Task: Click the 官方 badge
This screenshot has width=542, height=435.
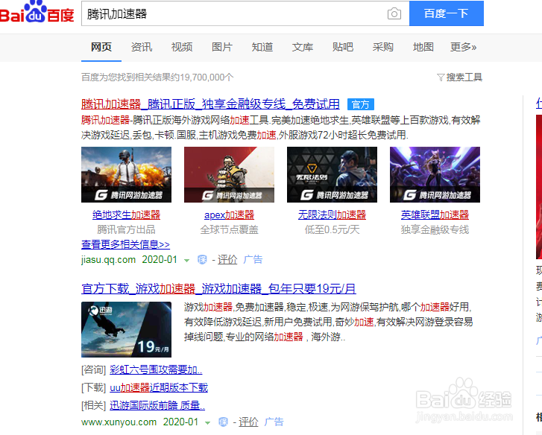Action: (361, 104)
